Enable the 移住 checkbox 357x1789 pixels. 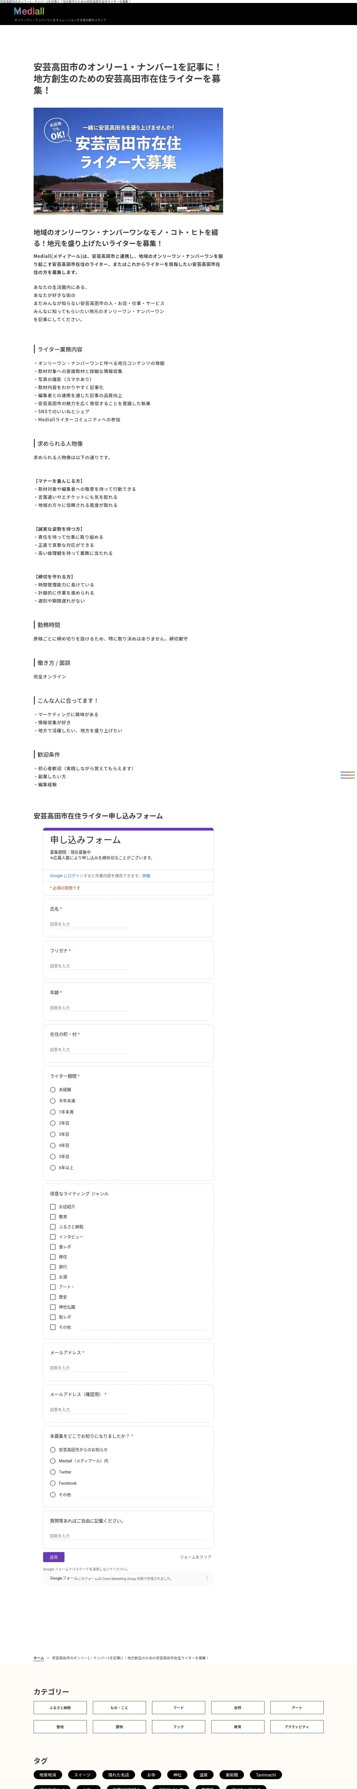[x=53, y=1257]
